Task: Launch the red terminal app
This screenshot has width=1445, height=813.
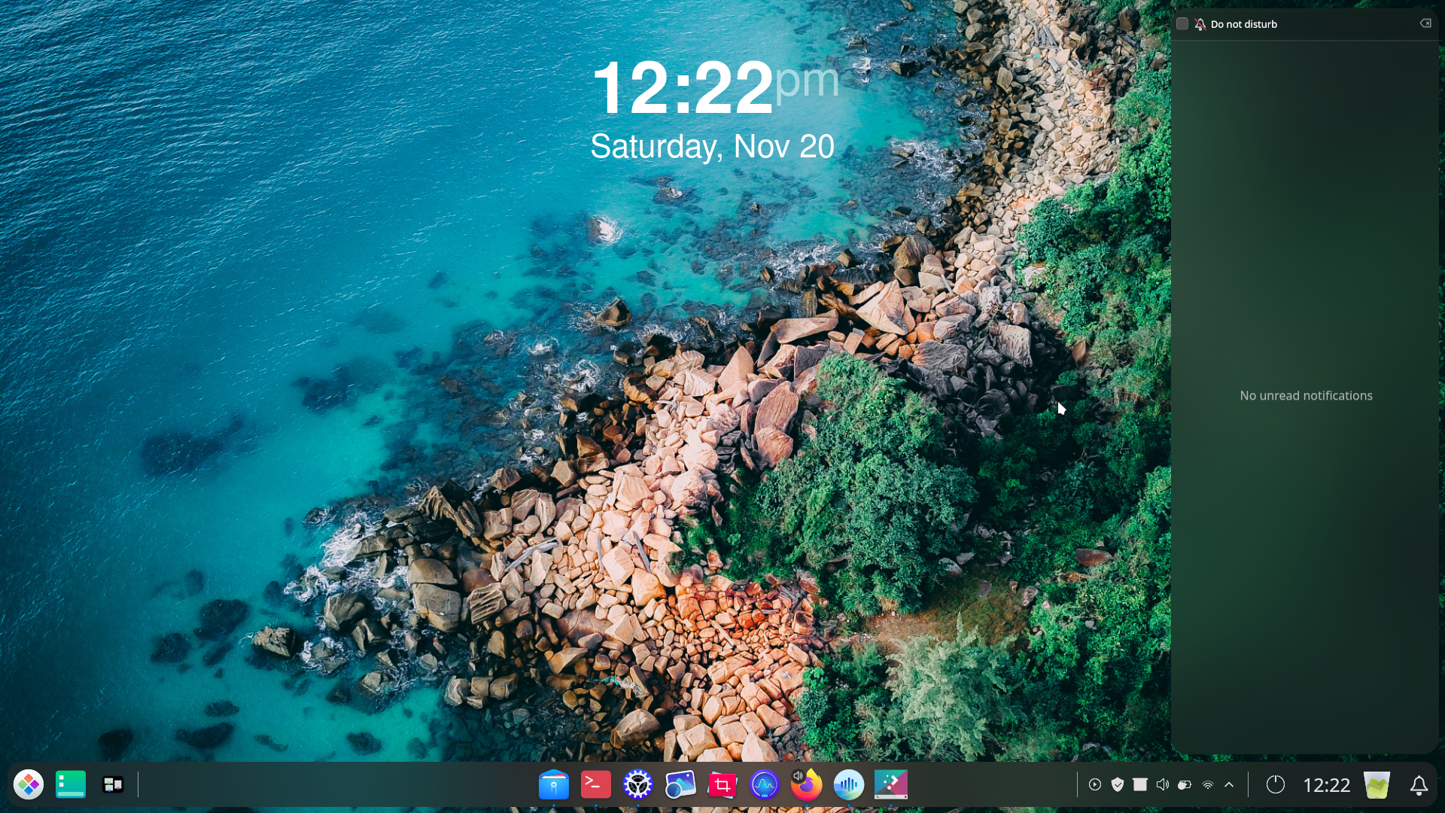Action: [595, 784]
